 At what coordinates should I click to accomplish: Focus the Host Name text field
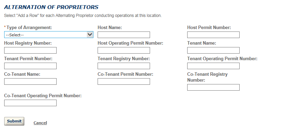(124, 35)
